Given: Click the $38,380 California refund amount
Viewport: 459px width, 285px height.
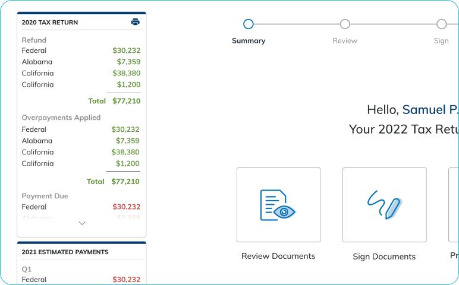Looking at the screenshot, I should tap(127, 73).
